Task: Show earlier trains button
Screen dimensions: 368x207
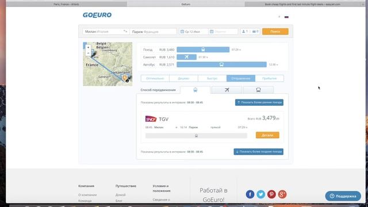Action: pyautogui.click(x=259, y=102)
